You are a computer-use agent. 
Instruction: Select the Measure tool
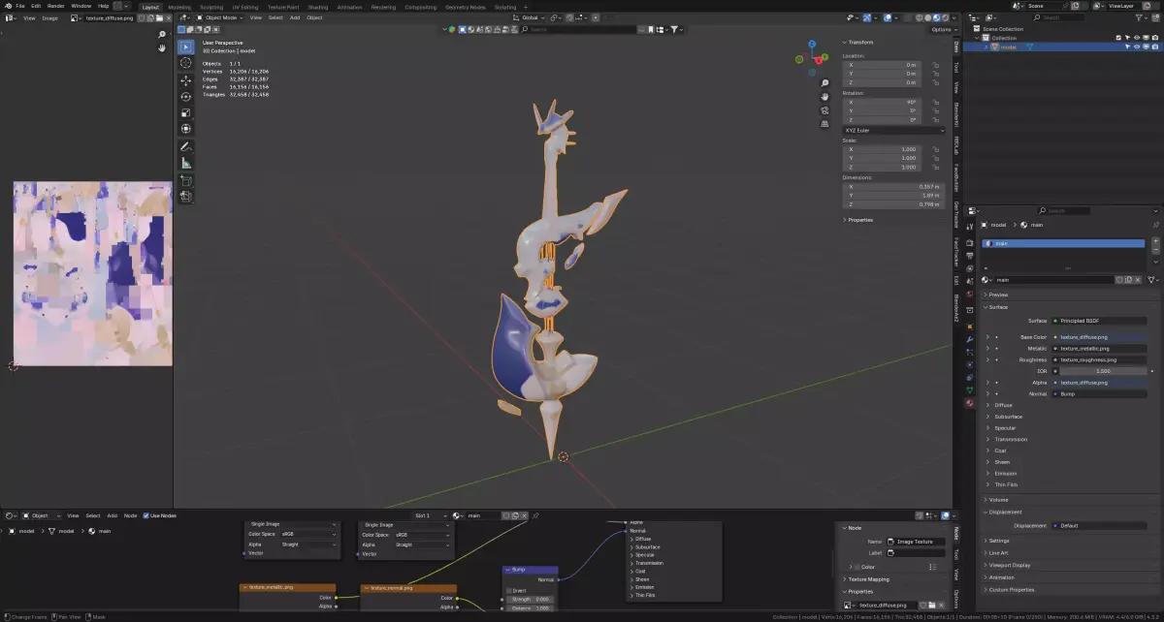click(x=186, y=163)
